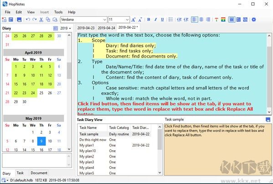
Task: Open the text color picker icon
Action: pos(216,20)
